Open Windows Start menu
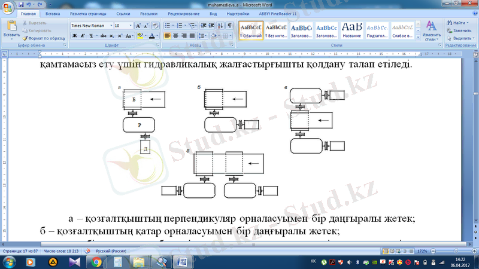 click(9, 262)
